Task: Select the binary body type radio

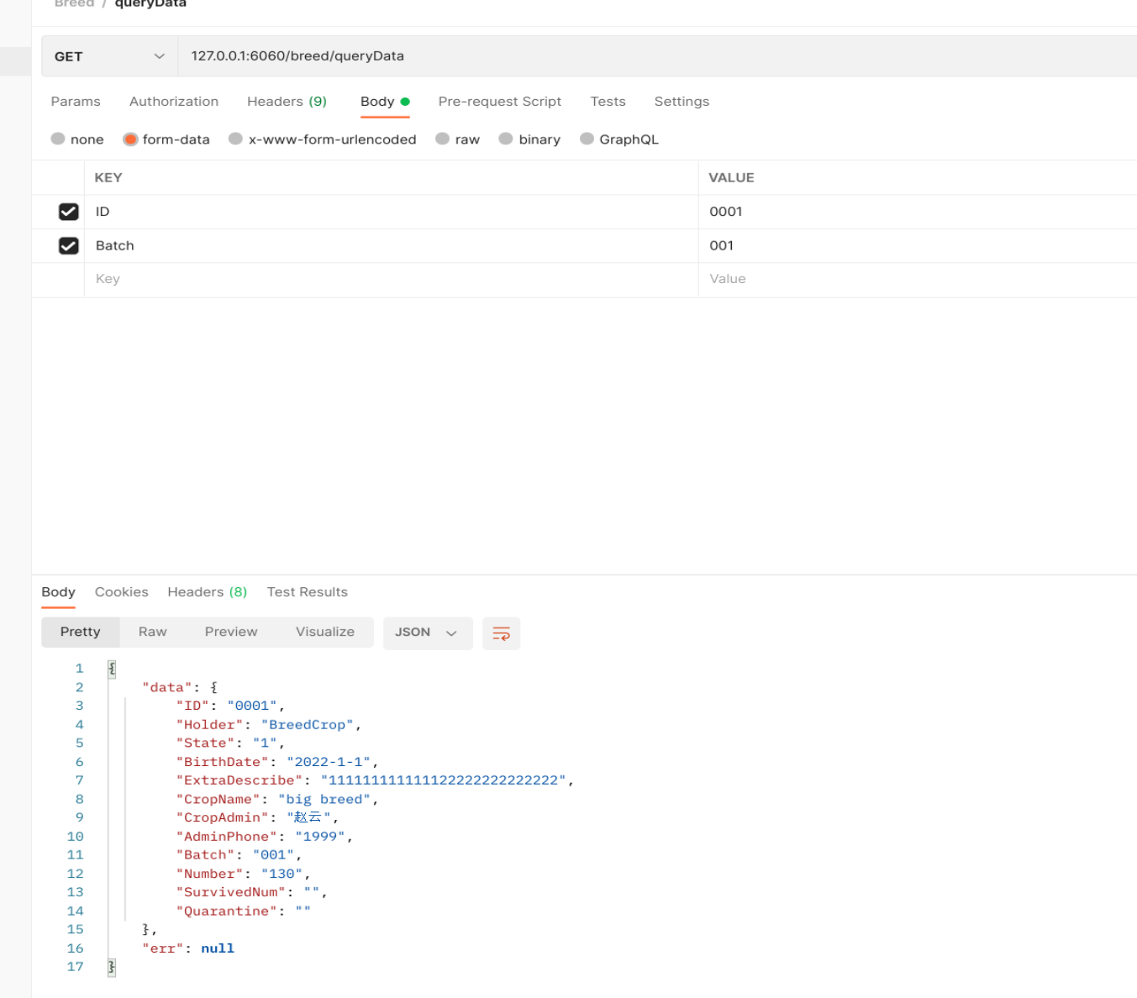Action: pyautogui.click(x=506, y=139)
